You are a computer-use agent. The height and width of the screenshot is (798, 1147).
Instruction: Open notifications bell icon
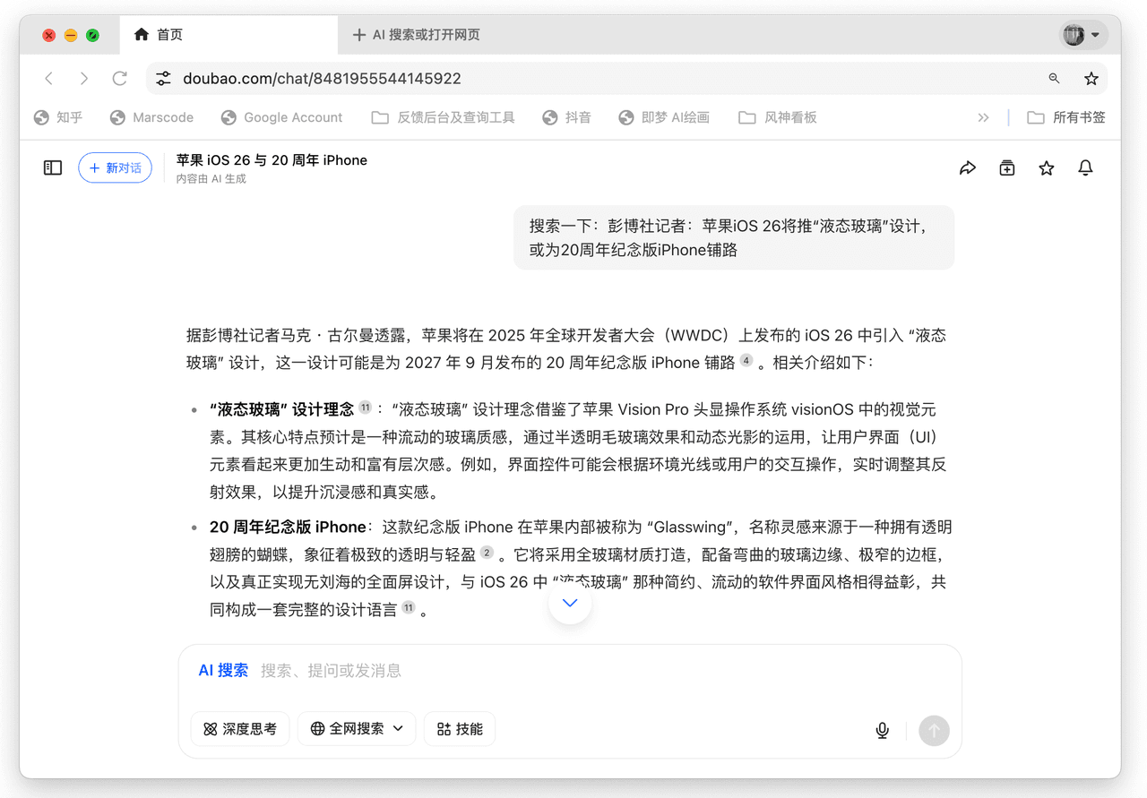click(x=1085, y=168)
